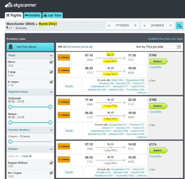The height and width of the screenshot is (179, 185).
Task: Open the Sort by Price per adult dropdown
Action: click(x=163, y=47)
